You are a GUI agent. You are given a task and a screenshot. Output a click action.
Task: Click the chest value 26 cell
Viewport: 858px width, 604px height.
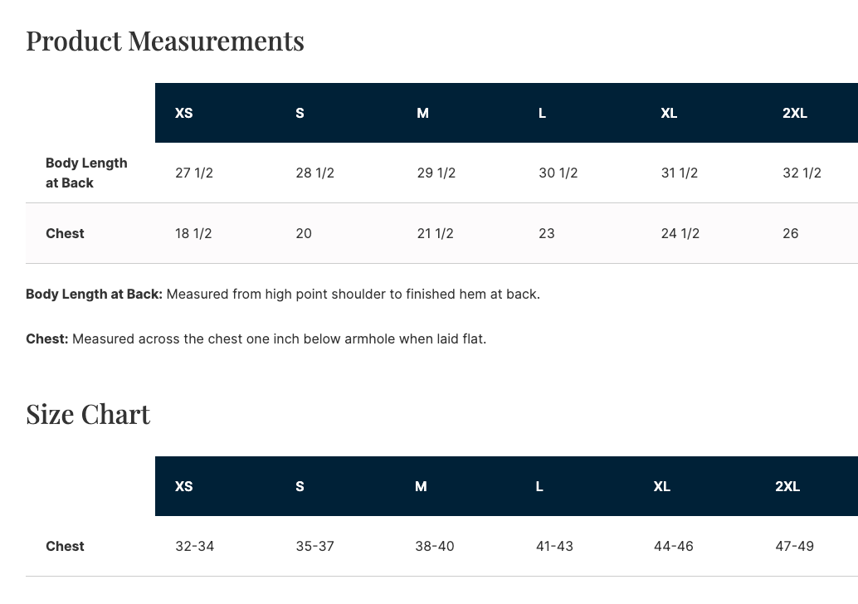coord(790,233)
